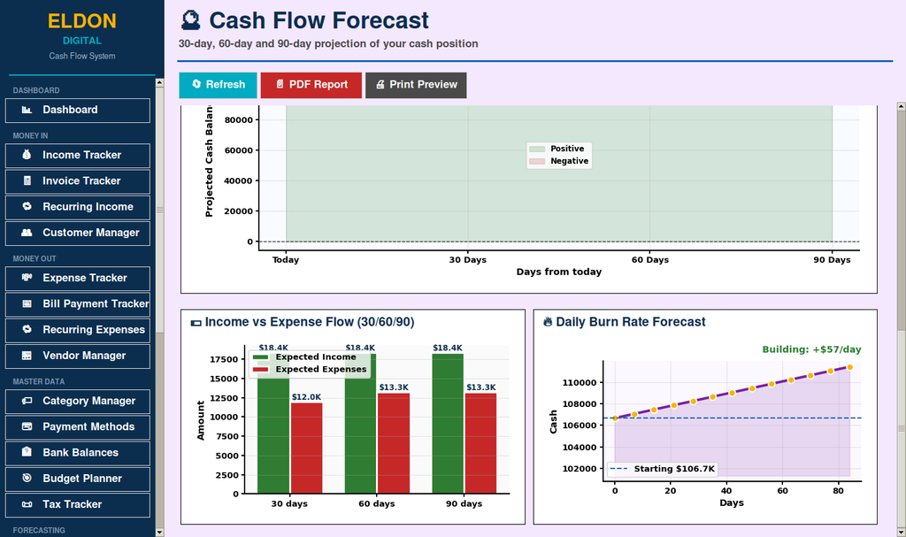Click the green Positive legend swatch
Viewport: 906px width, 537px height.
[x=537, y=149]
